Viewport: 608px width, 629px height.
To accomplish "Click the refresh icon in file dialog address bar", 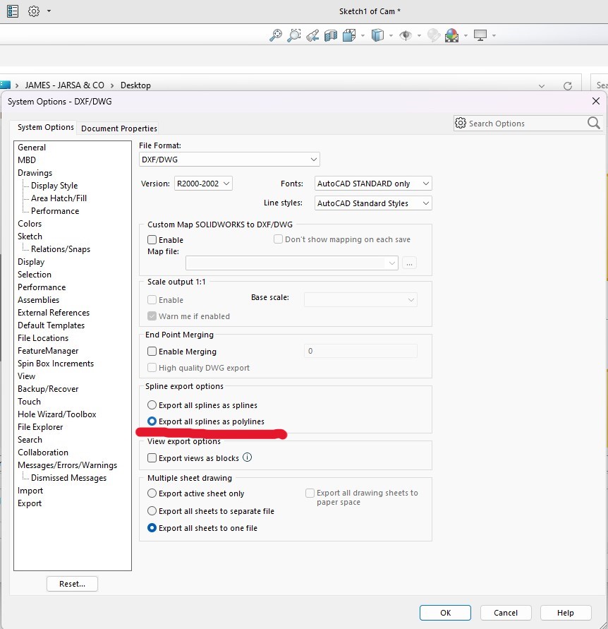I will [x=568, y=86].
